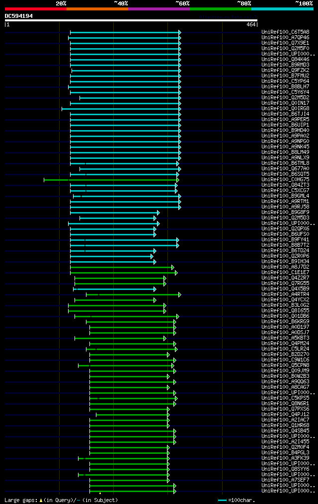Open hit UniRef100_Q7X9E1
318x504 pixels.
coord(286,43)
